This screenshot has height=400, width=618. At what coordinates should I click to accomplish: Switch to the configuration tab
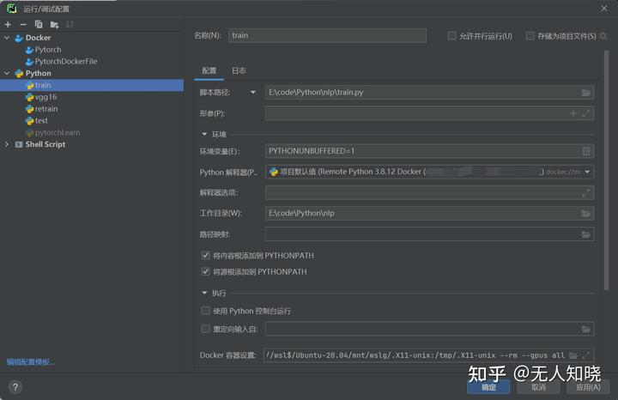(x=209, y=70)
